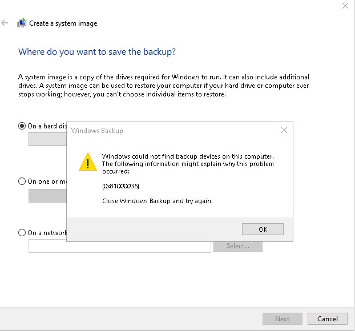The image size is (355, 331).
Task: Choose On one or more DVDs option
Action: pyautogui.click(x=22, y=181)
